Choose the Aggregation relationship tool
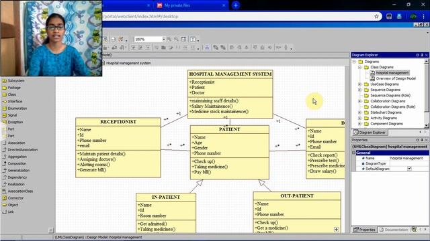Viewport: 430px width, 241px height. 14,157
